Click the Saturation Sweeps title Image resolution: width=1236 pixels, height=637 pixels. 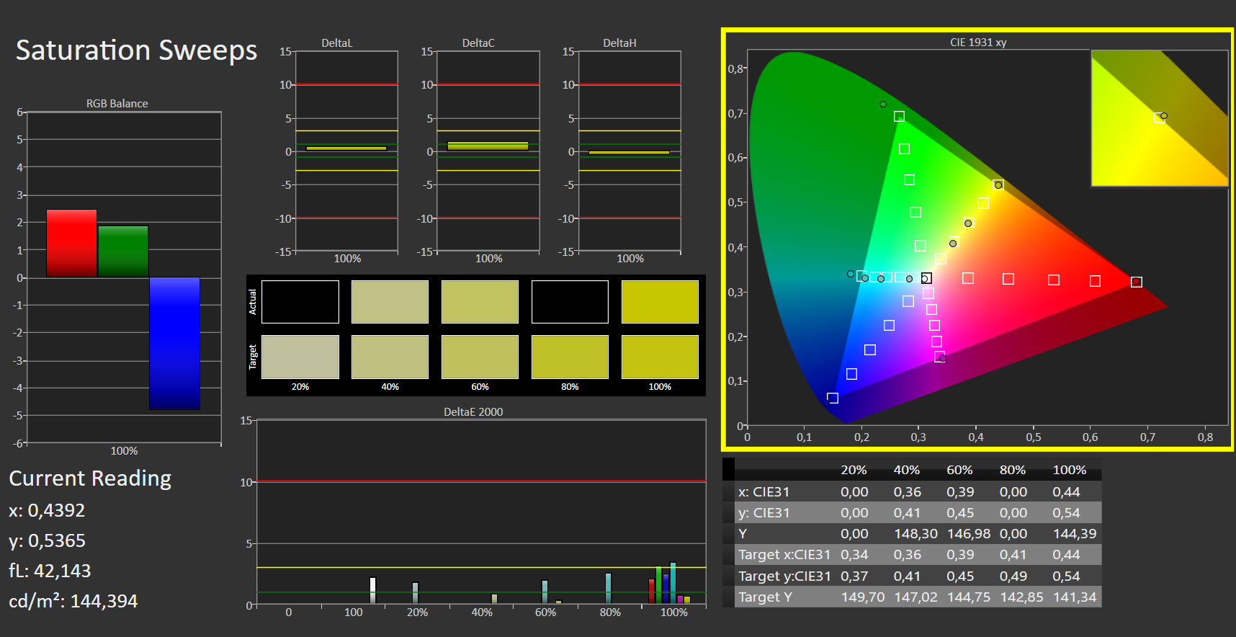tap(136, 50)
